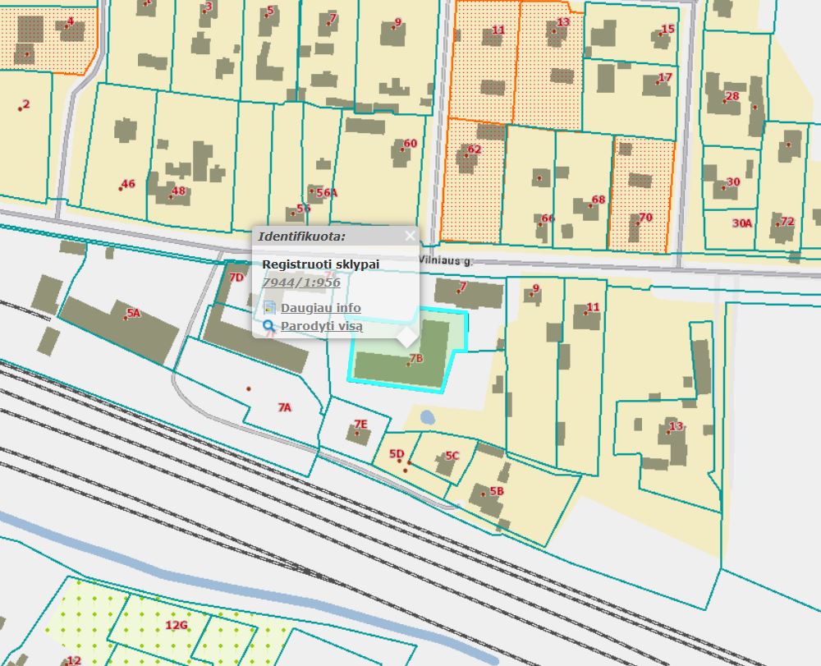
Task: Close the Identifikuota popup
Action: tap(410, 237)
